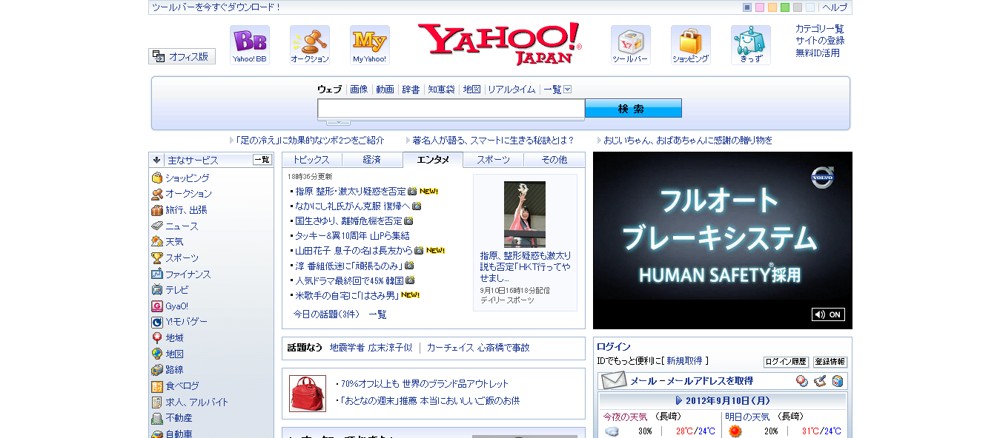This screenshot has height=438, width=1000.
Task: Collapse the 主なサービス panel arrow
Action: point(157,160)
